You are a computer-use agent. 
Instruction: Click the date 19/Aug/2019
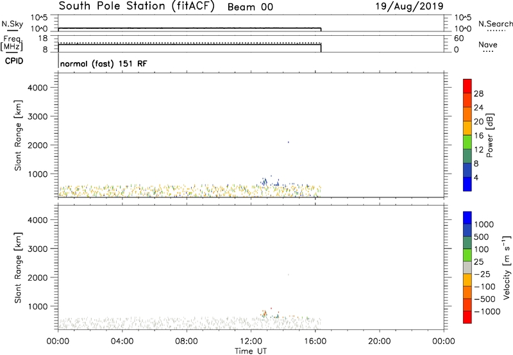point(409,6)
